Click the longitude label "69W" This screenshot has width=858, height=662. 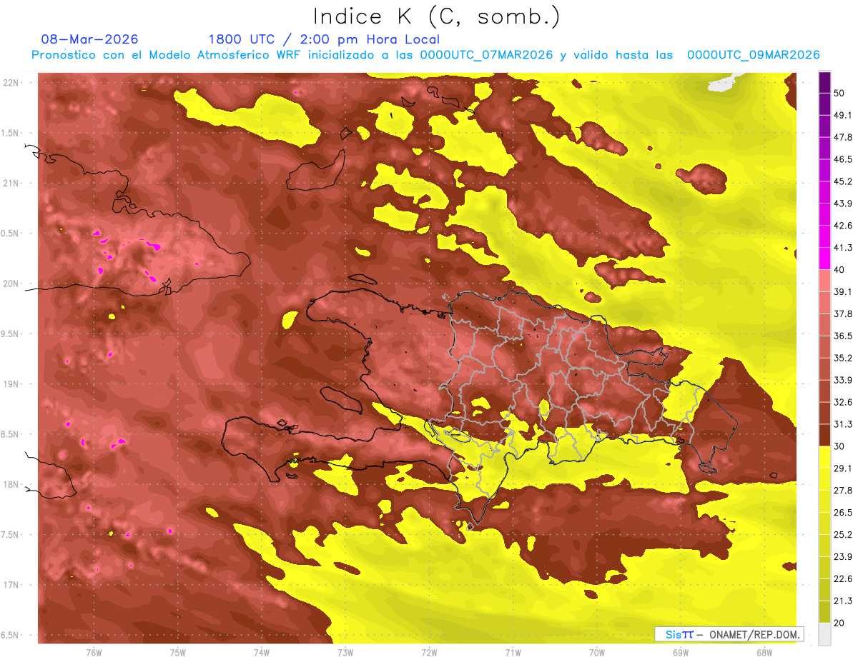(681, 652)
